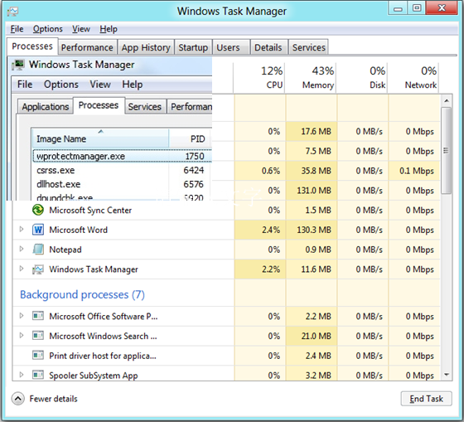The height and width of the screenshot is (422, 464).
Task: Open the View menu
Action: pos(81,29)
